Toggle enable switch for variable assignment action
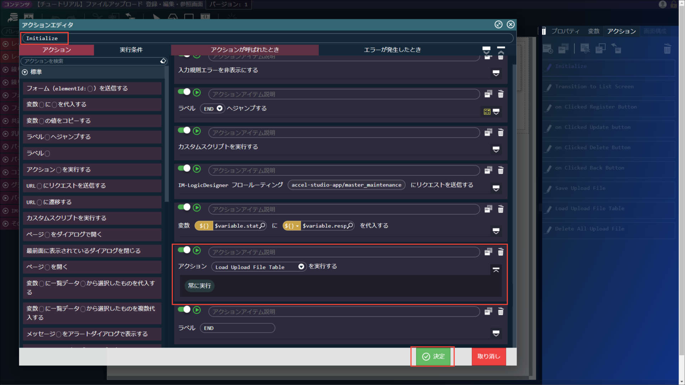This screenshot has height=385, width=685. [x=184, y=207]
